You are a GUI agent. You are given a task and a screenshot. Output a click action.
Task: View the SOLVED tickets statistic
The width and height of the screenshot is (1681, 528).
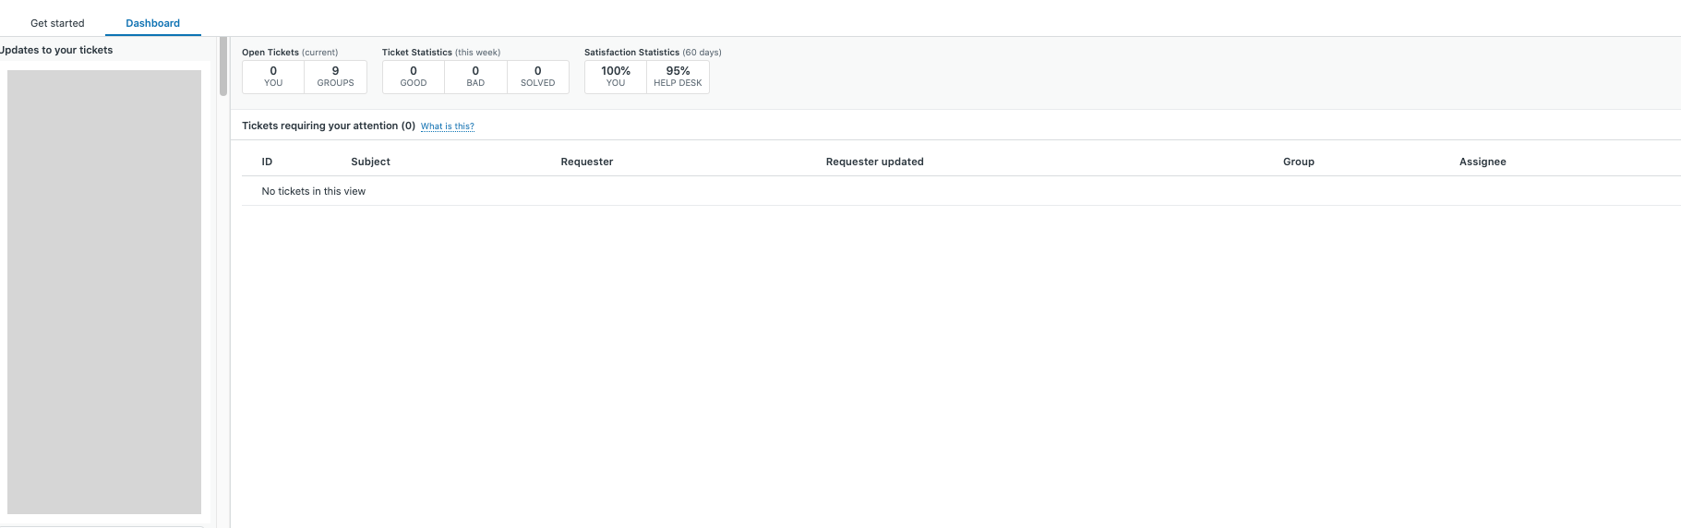tap(537, 77)
